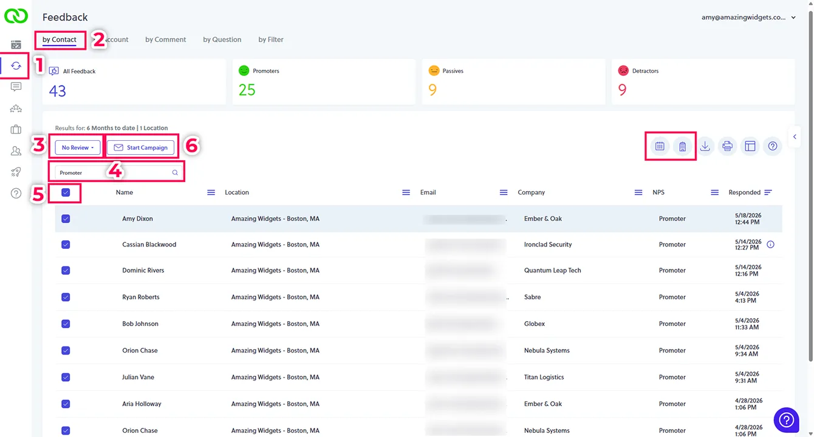This screenshot has width=814, height=437.
Task: Click the company Quantum Leap Tech
Action: (x=553, y=271)
